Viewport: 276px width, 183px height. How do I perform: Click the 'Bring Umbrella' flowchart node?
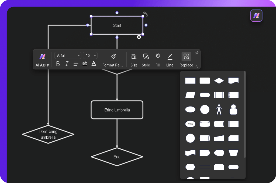click(x=117, y=110)
